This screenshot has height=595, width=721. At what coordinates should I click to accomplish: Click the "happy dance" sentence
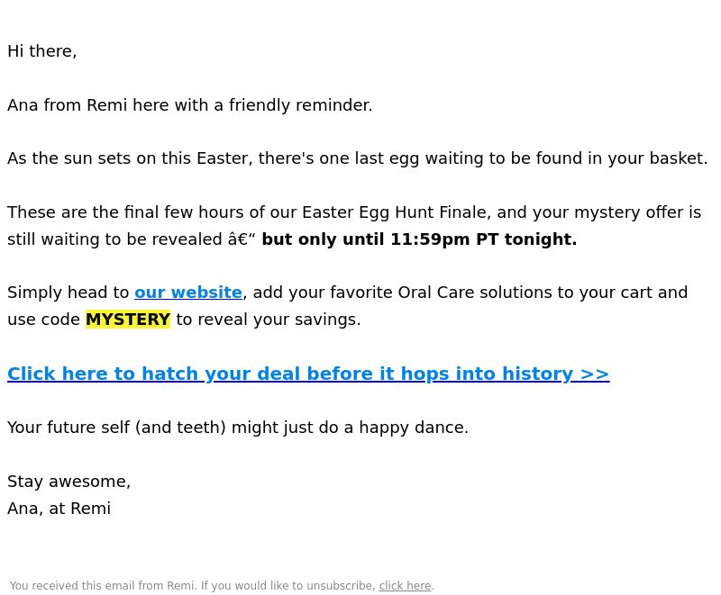238,428
